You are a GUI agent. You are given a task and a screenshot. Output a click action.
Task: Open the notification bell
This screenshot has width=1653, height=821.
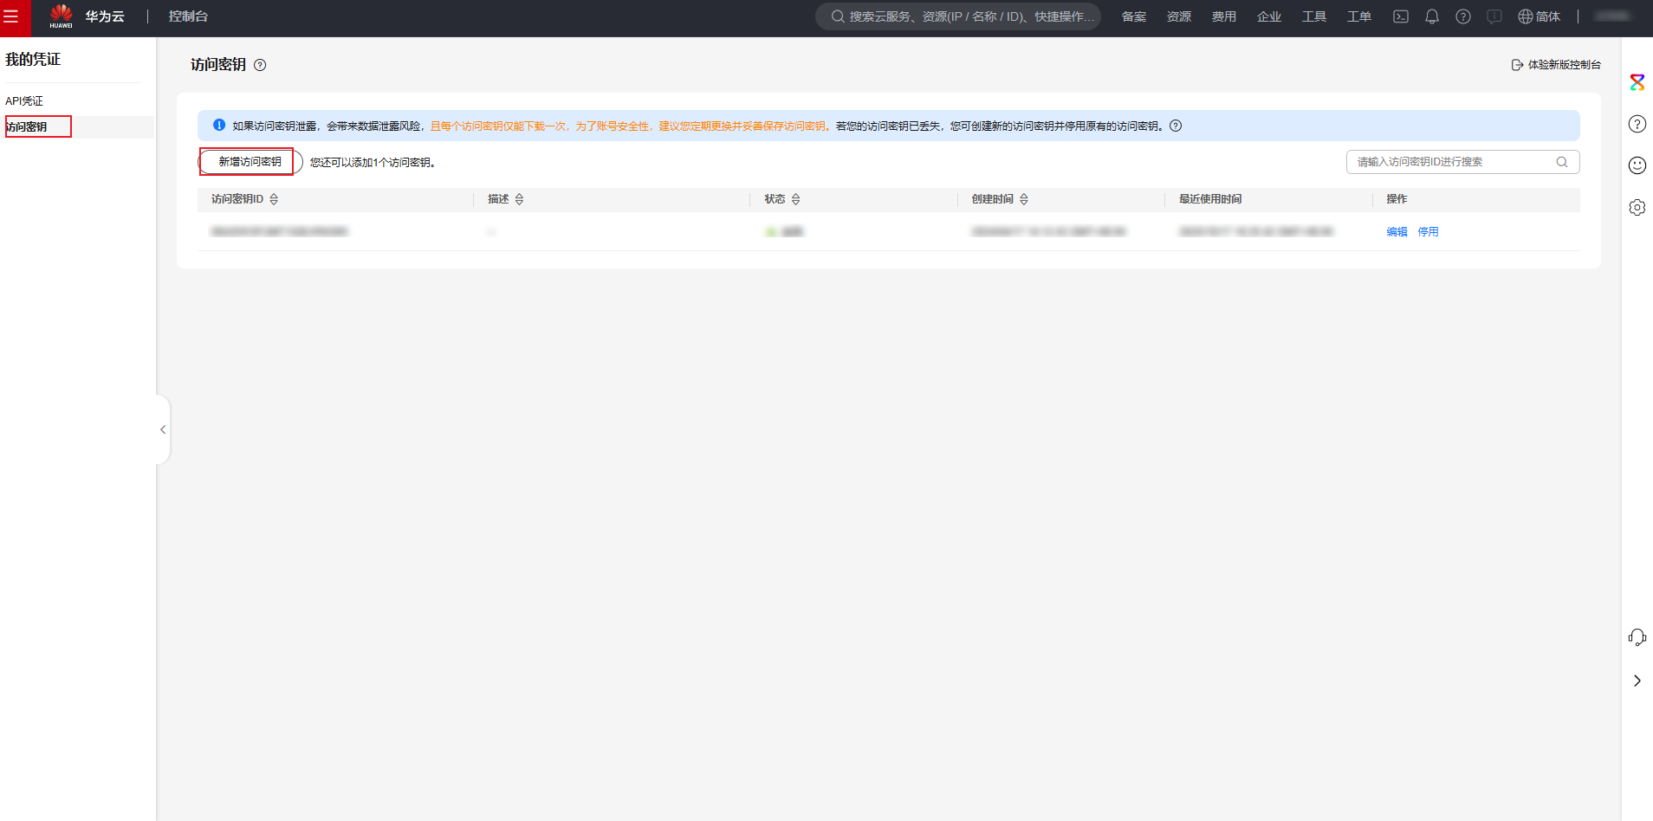(x=1431, y=16)
